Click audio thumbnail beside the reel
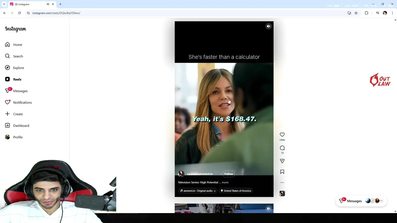 282,193
